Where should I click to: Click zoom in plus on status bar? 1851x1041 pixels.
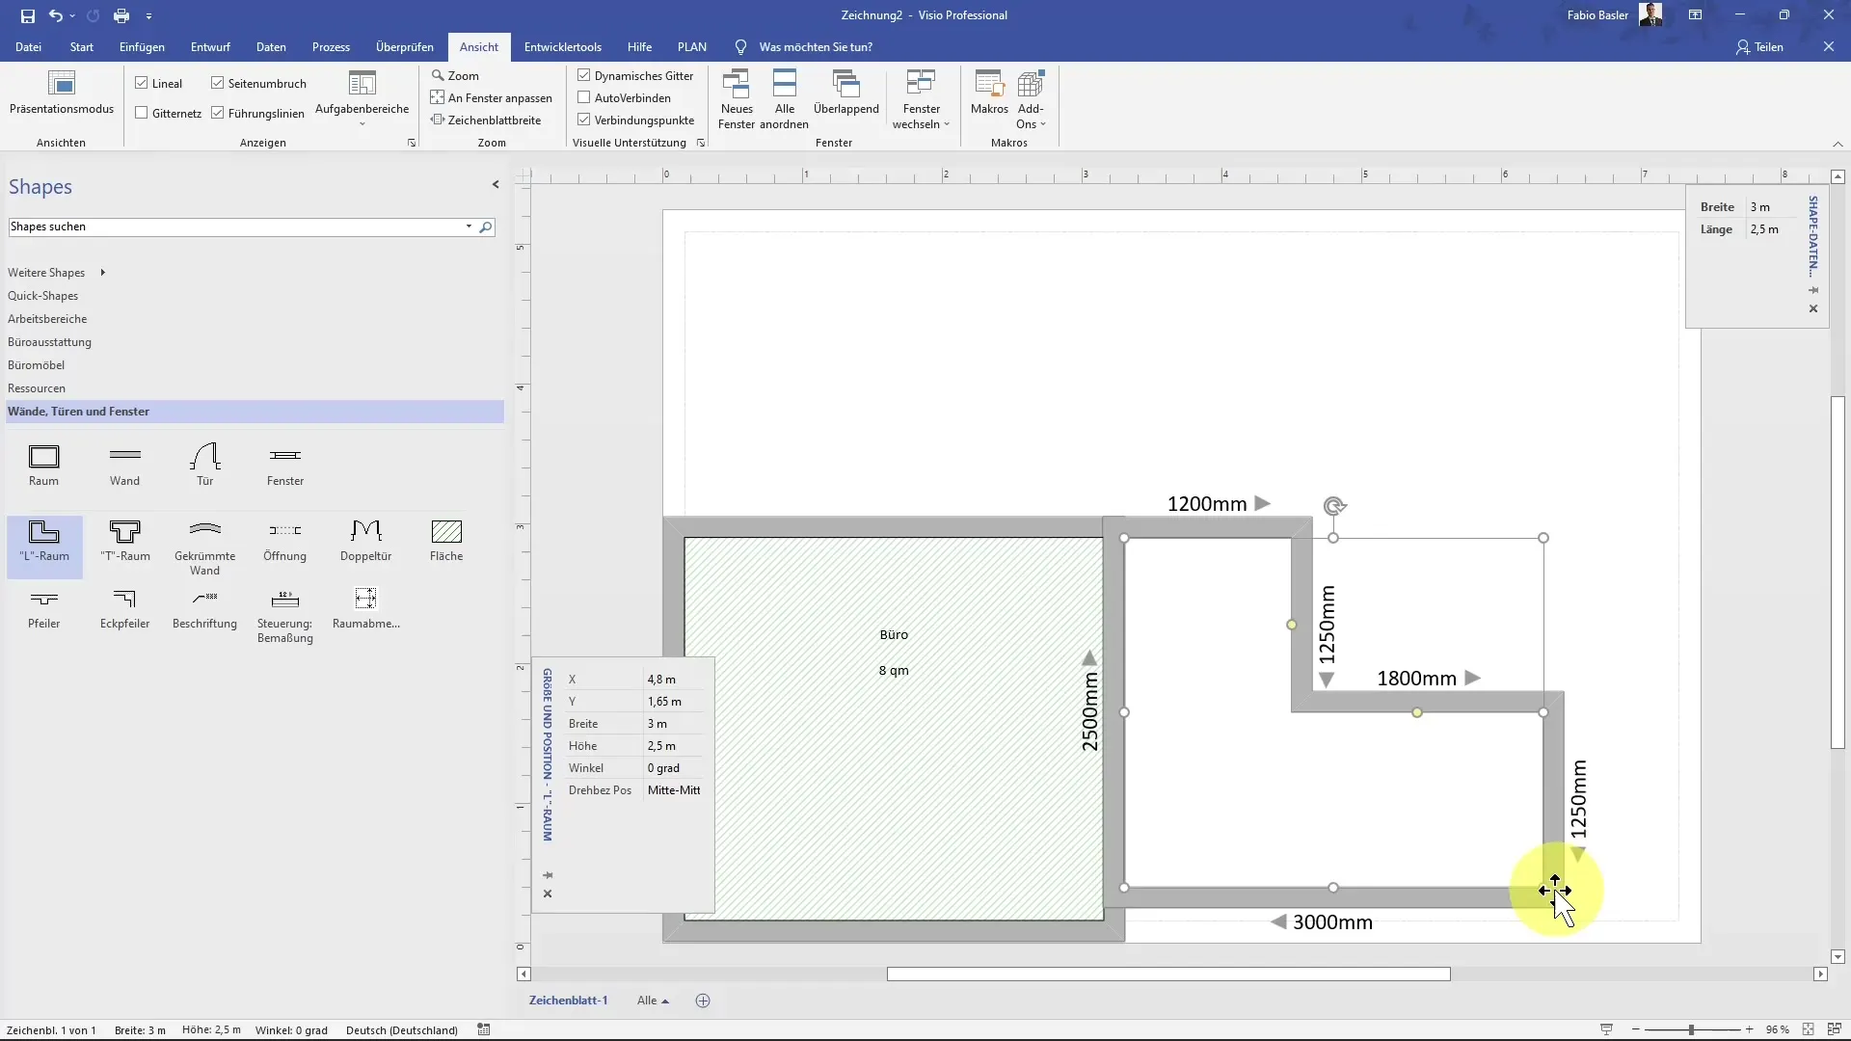point(1749,1029)
